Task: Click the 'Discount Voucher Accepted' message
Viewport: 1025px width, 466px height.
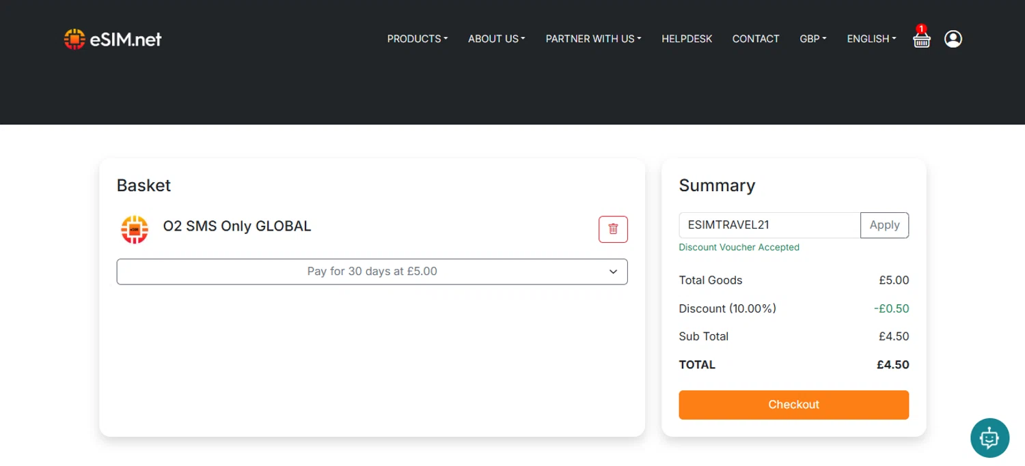Action: click(739, 247)
